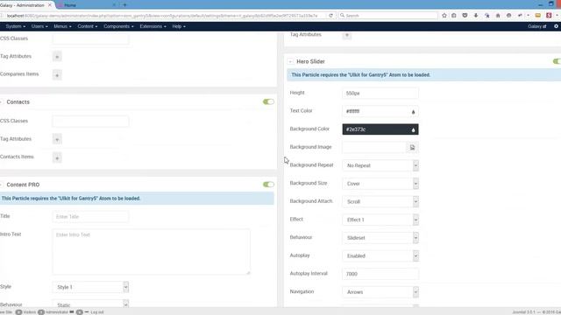Viewport: 561px width, 315px height.
Task: Go to the browser home page icon
Action: 498,16
